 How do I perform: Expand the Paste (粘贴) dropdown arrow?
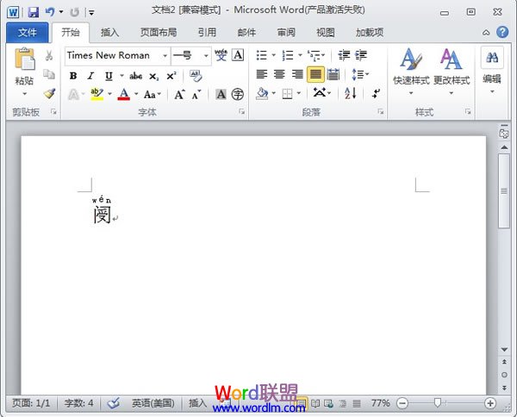24,93
